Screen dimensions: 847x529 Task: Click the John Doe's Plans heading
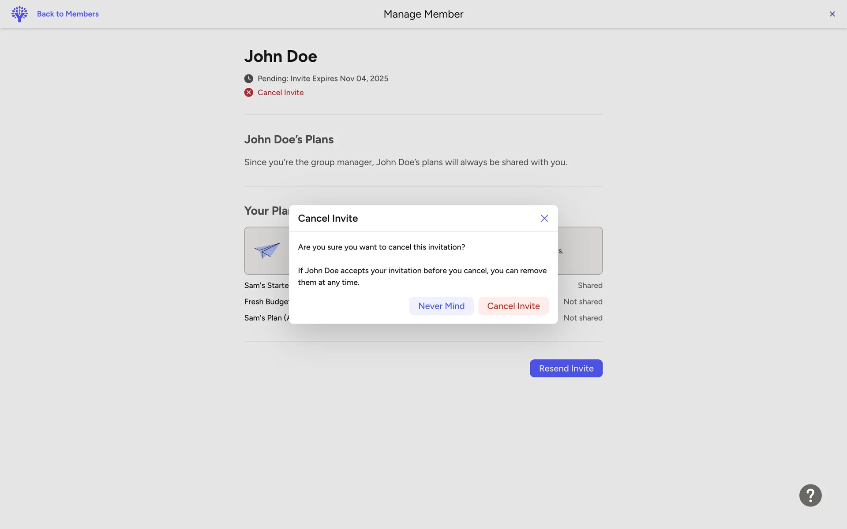pyautogui.click(x=289, y=139)
